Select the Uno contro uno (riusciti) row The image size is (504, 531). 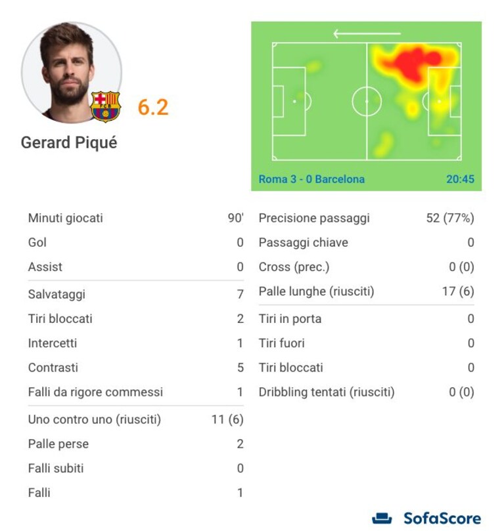(136, 419)
